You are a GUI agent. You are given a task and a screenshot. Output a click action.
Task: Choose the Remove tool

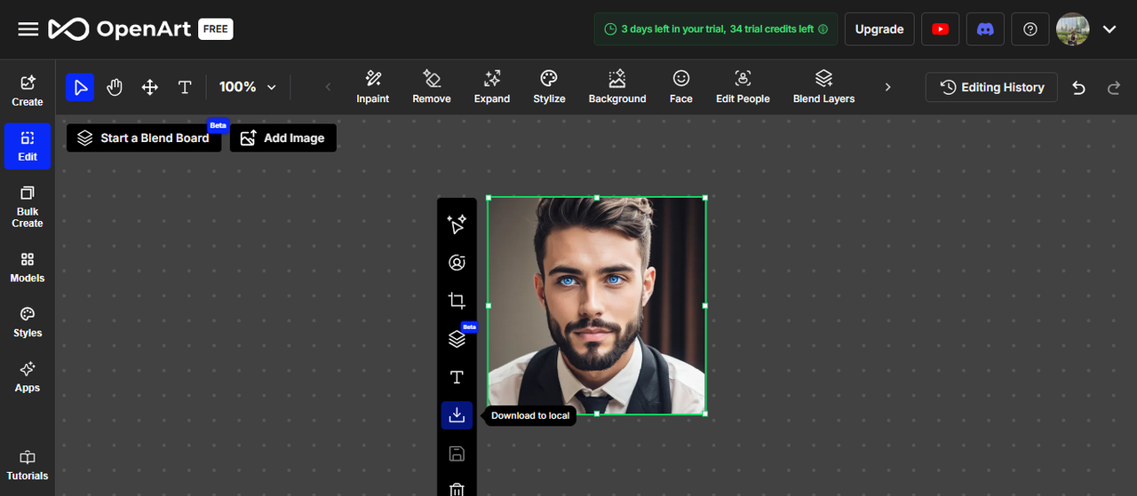point(432,87)
